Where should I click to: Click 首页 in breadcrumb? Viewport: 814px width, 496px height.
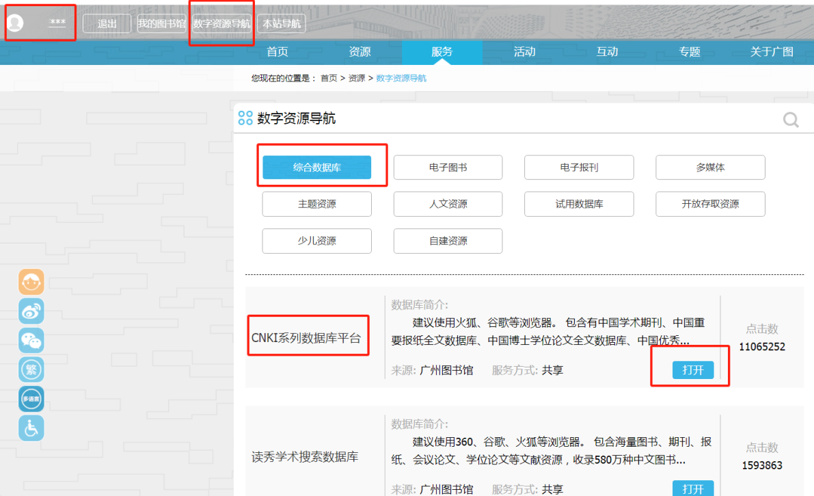[329, 78]
